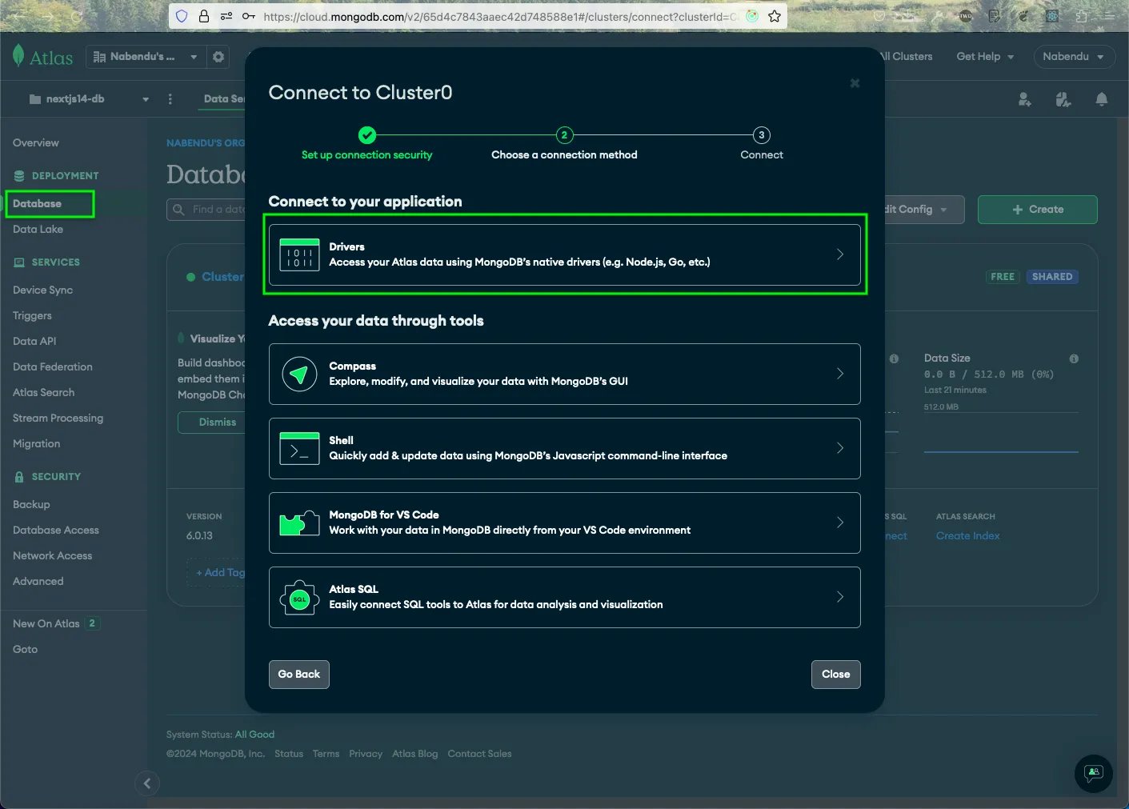This screenshot has width=1129, height=809.
Task: Click the Close button in dialog
Action: click(x=835, y=675)
